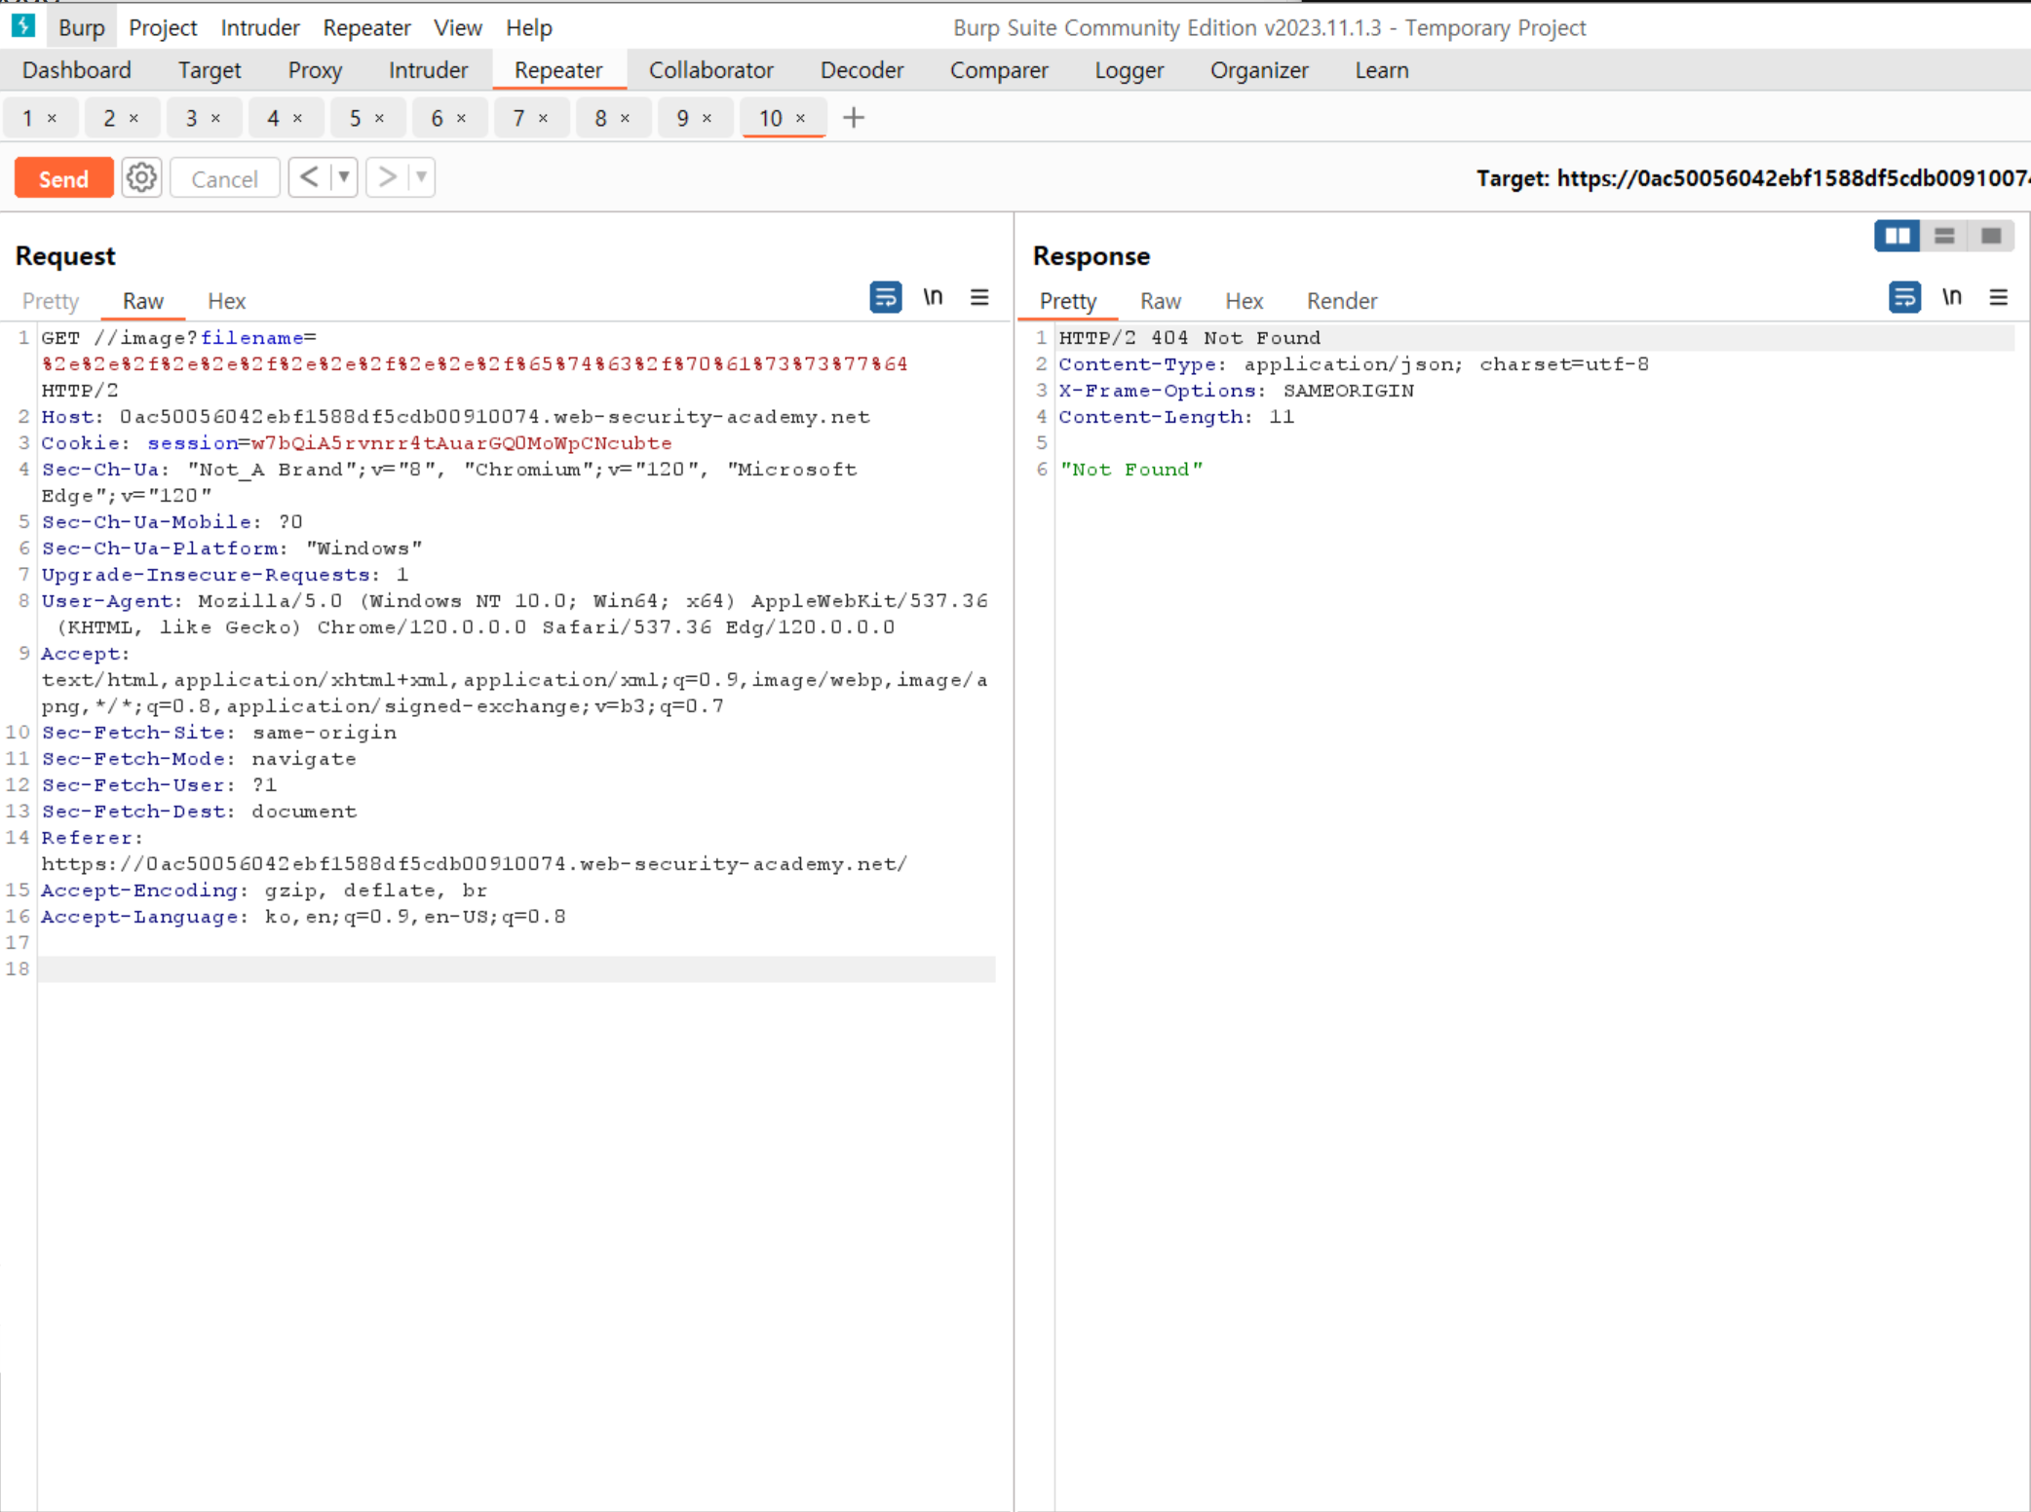
Task: Switch to side-by-side layout view
Action: pos(1897,236)
